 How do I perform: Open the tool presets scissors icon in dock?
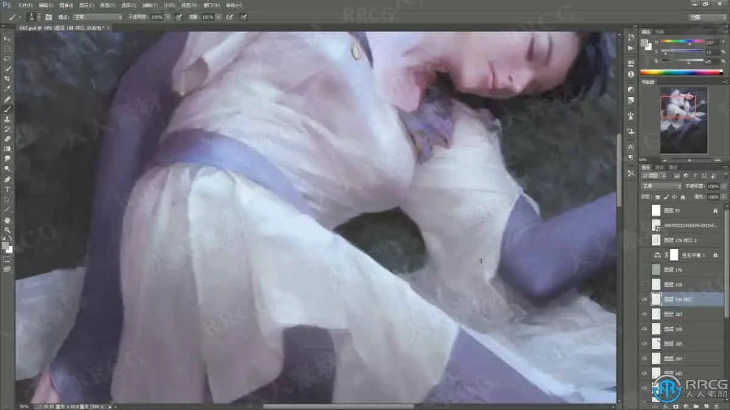click(630, 173)
